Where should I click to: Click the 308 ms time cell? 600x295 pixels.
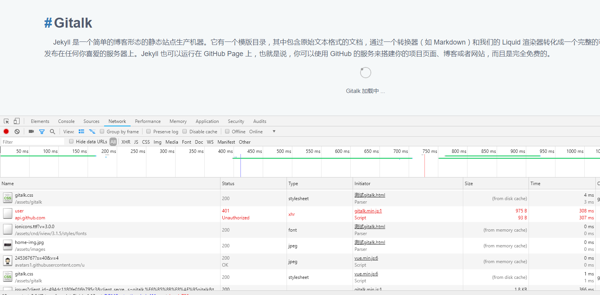point(562,214)
